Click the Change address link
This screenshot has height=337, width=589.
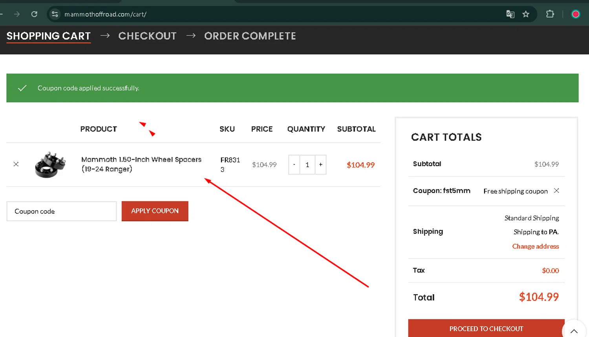[x=536, y=246]
